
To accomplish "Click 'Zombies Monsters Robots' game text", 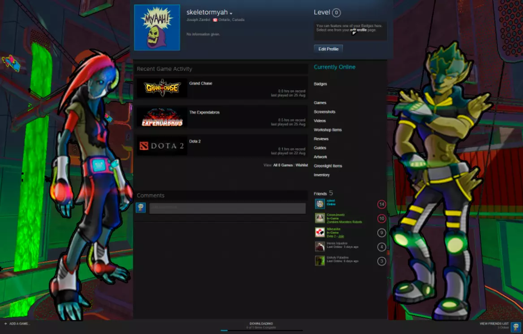I will (x=344, y=222).
